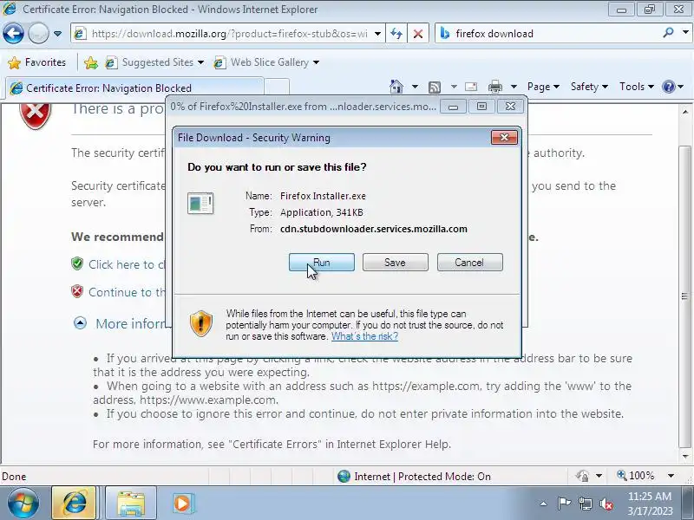
Task: Click the Help question mark icon
Action: (668, 87)
